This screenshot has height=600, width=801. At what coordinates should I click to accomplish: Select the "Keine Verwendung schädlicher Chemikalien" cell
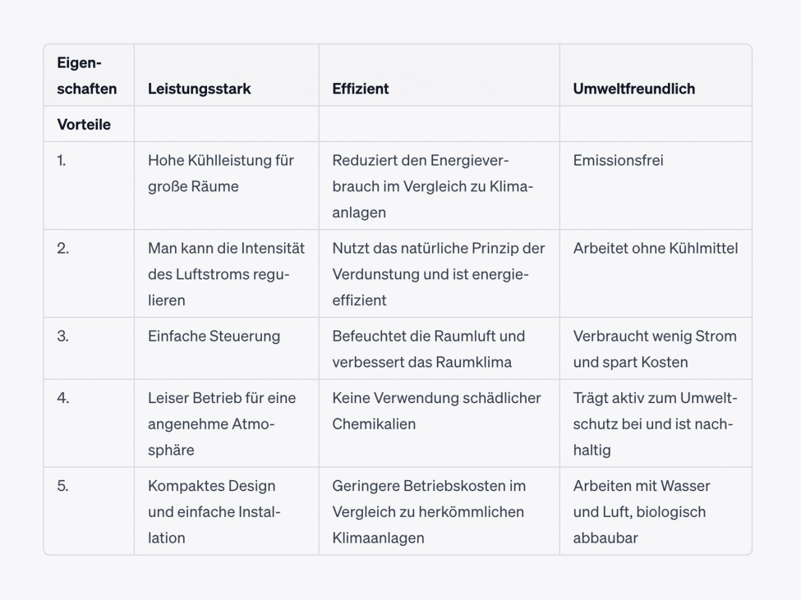(436, 410)
